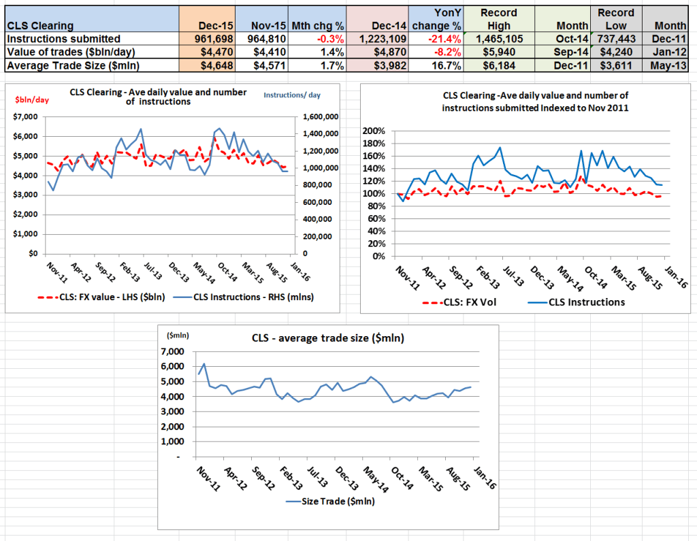Click the $4,470 value cell
The height and width of the screenshot is (541, 697).
click(x=207, y=52)
